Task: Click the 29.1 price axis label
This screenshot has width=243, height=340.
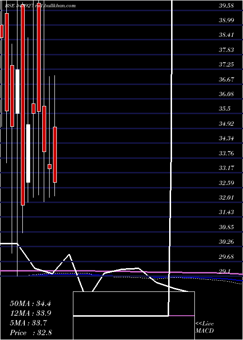Action: coord(225,271)
